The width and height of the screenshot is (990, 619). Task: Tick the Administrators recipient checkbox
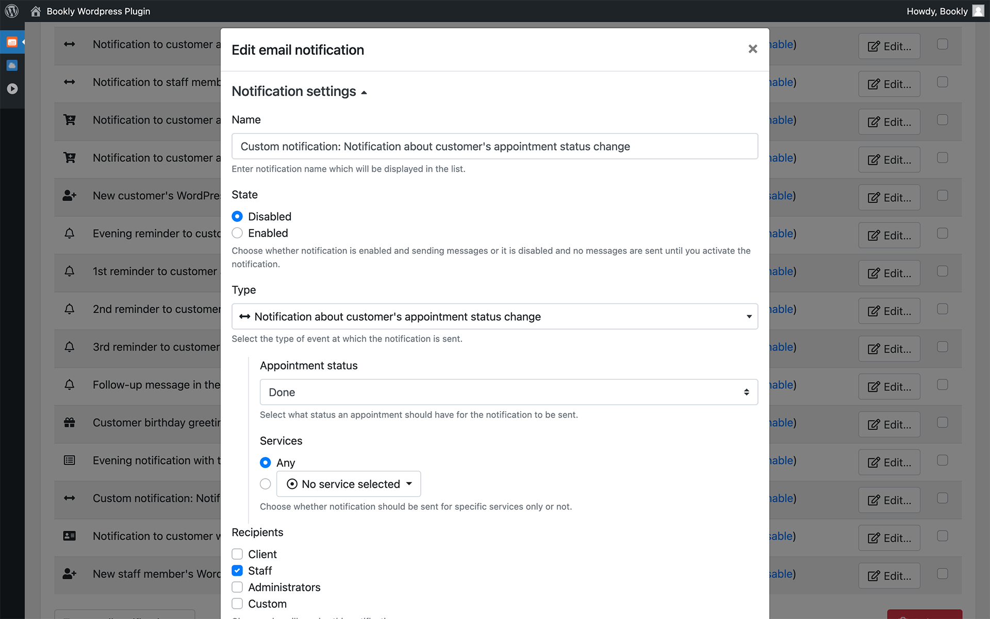(x=237, y=587)
